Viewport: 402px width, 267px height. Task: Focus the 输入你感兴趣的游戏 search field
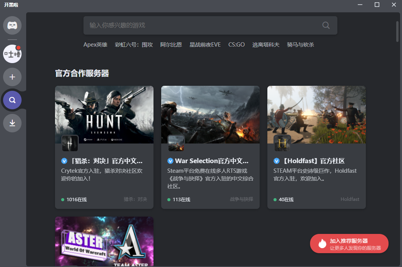click(x=210, y=25)
